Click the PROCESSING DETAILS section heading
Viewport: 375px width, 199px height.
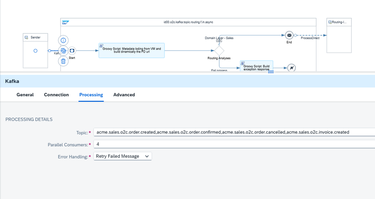pyautogui.click(x=29, y=120)
